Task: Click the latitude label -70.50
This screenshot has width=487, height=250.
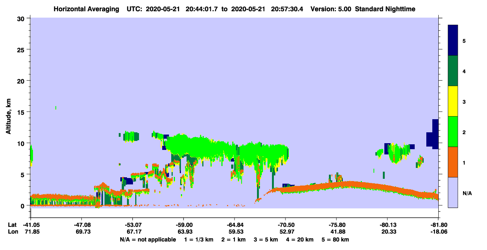Action: click(x=285, y=225)
